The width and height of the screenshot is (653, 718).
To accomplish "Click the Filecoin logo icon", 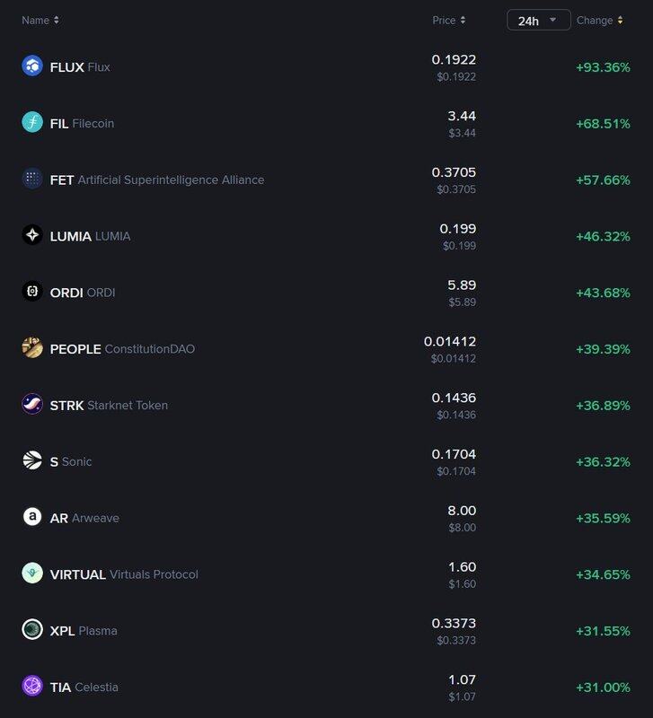I will pos(32,123).
